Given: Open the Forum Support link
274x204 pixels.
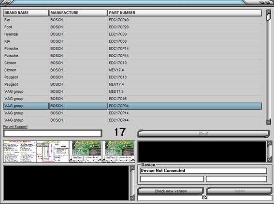Looking at the screenshot, I should click(x=15, y=127).
